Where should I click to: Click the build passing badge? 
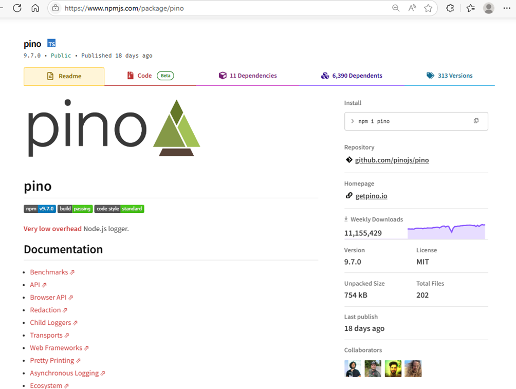[75, 209]
